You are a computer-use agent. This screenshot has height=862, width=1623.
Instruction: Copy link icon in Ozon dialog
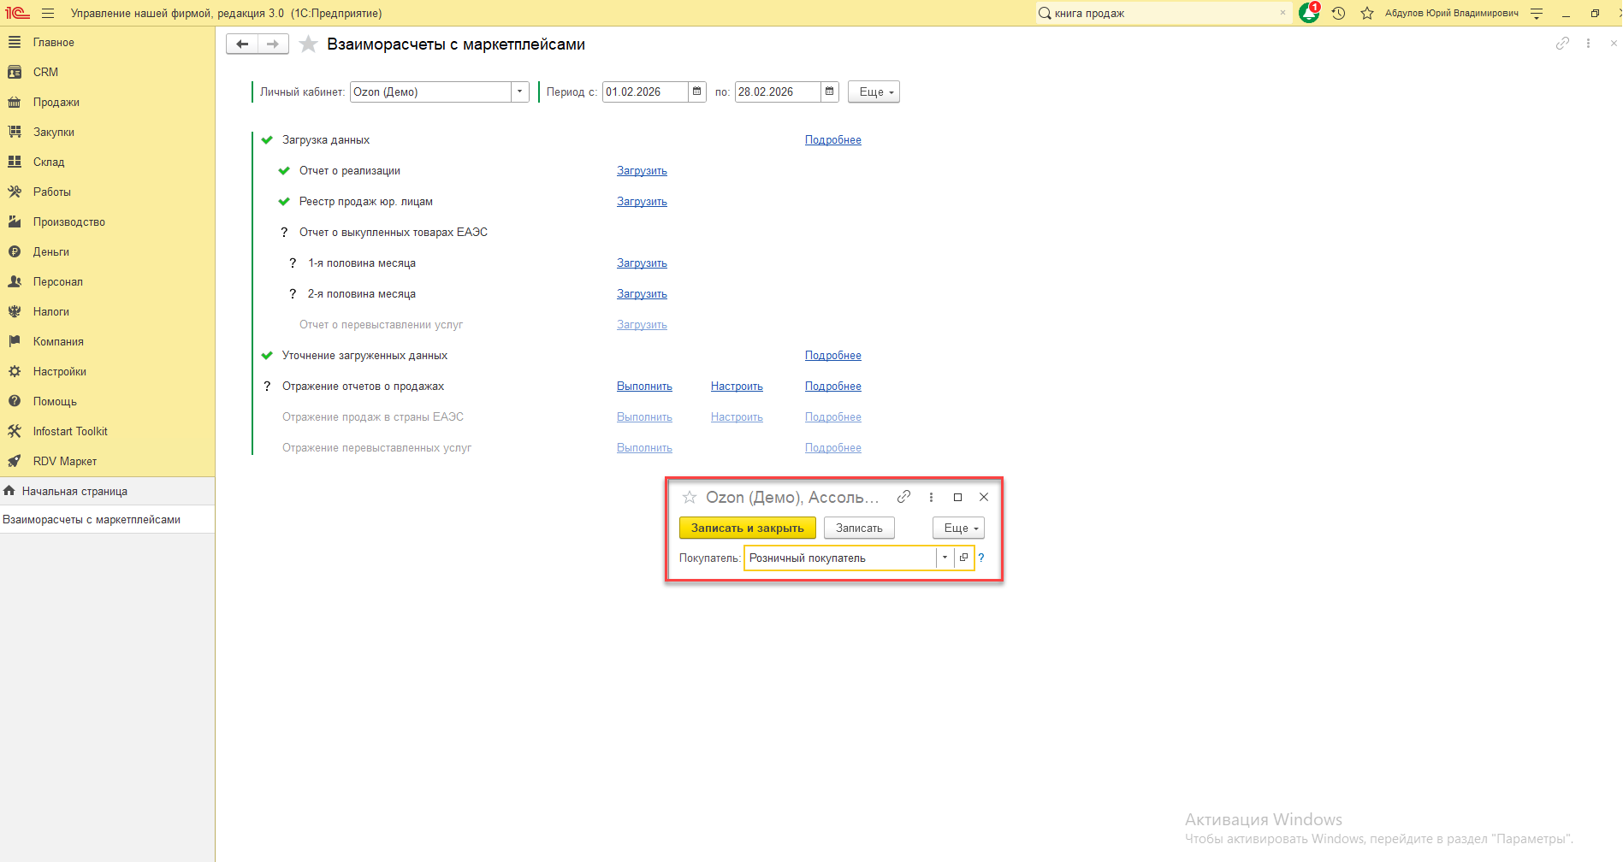point(903,497)
